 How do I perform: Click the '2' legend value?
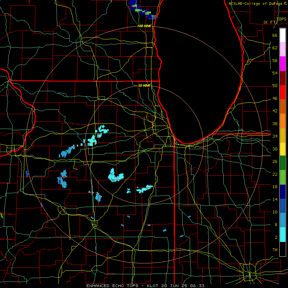tap(276, 237)
